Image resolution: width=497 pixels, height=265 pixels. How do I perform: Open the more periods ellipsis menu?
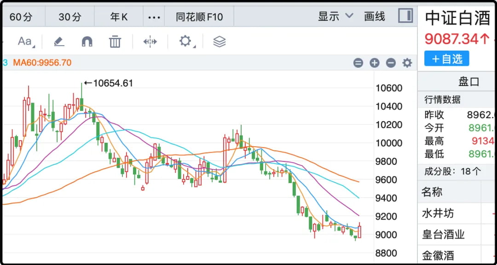point(154,17)
